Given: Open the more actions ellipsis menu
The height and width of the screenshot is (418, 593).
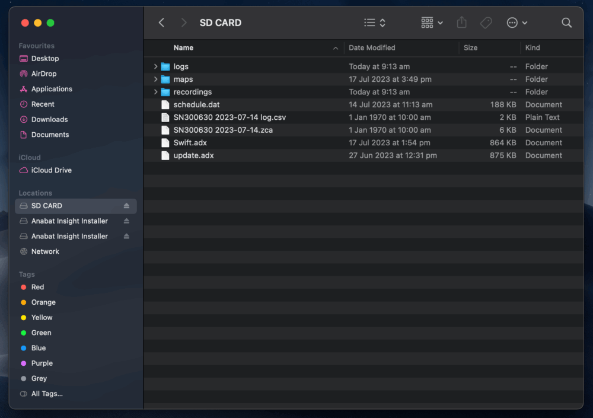Looking at the screenshot, I should click(x=517, y=23).
